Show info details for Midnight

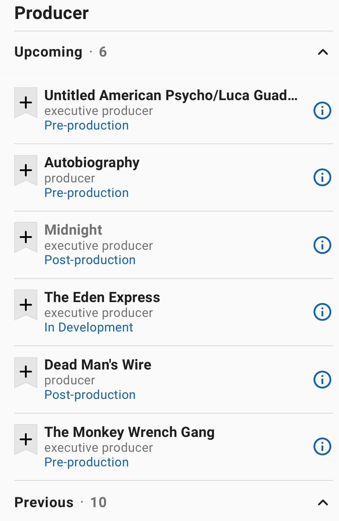point(322,245)
